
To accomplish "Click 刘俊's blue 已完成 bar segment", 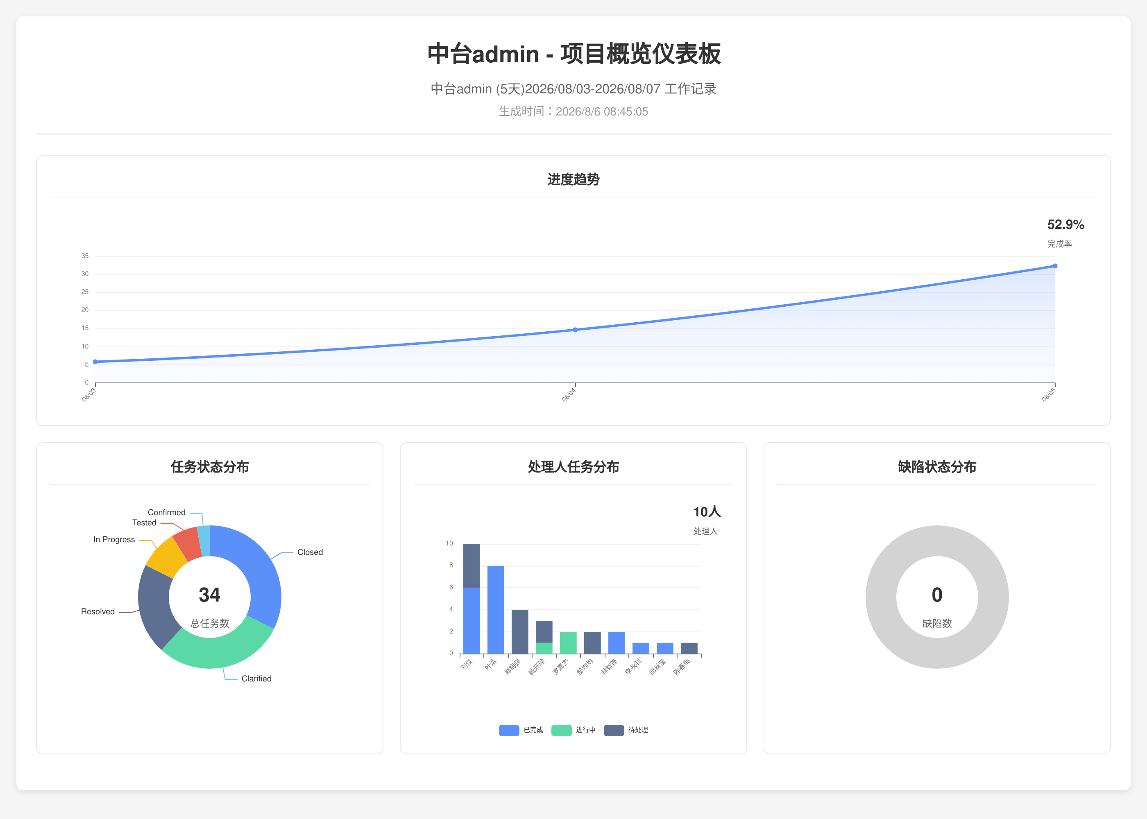I will 471,621.
